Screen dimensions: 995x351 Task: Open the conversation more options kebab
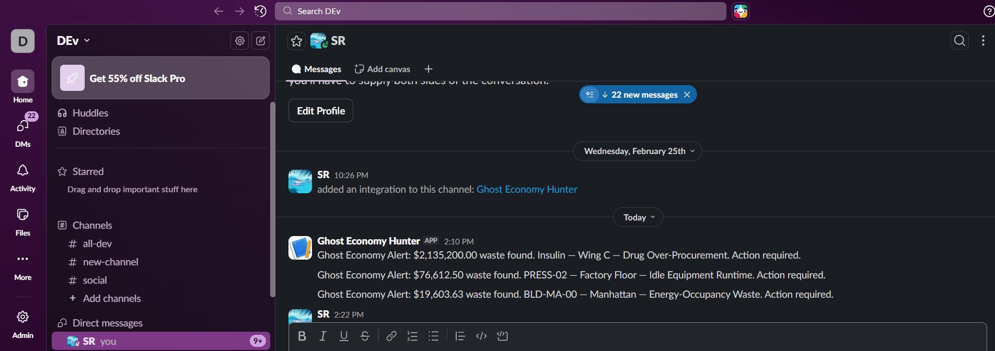(x=983, y=41)
